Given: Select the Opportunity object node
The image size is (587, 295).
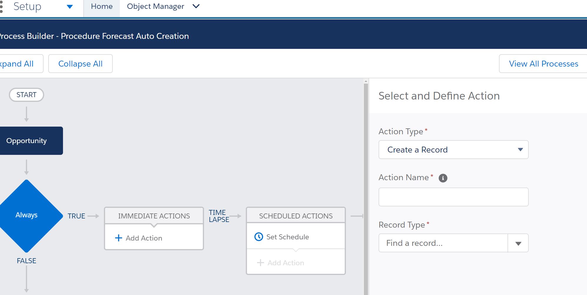Looking at the screenshot, I should (x=27, y=141).
